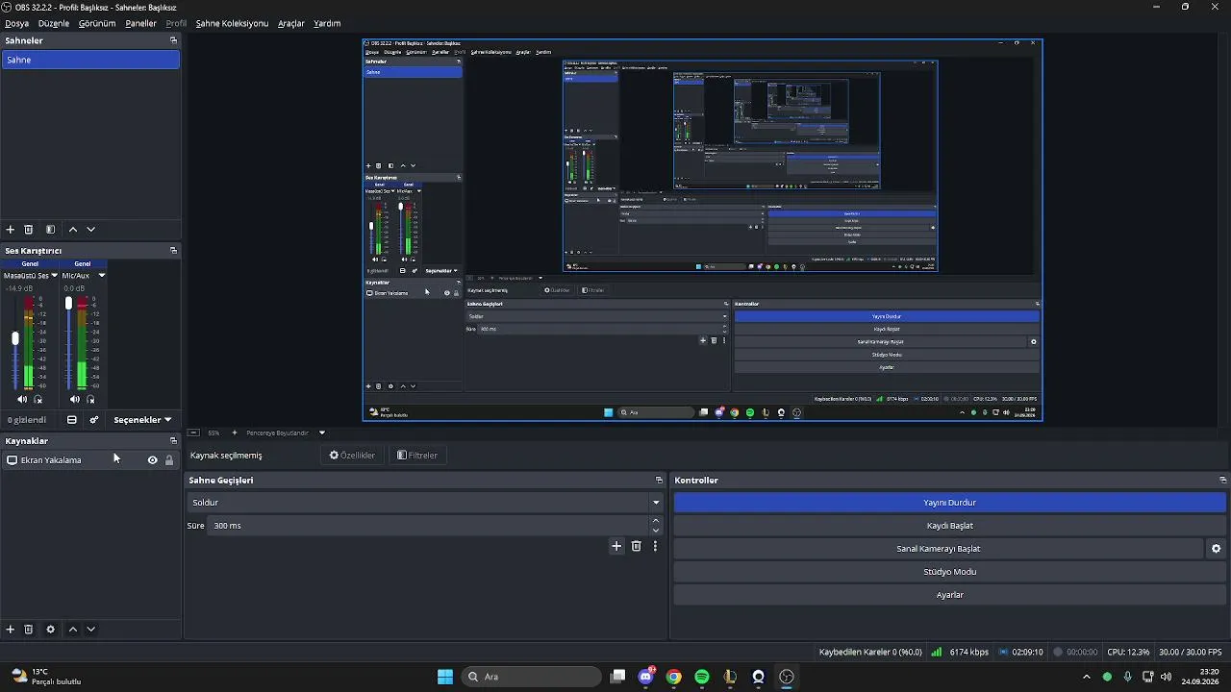Open the Araçlar menu
The image size is (1231, 692).
(x=291, y=23)
